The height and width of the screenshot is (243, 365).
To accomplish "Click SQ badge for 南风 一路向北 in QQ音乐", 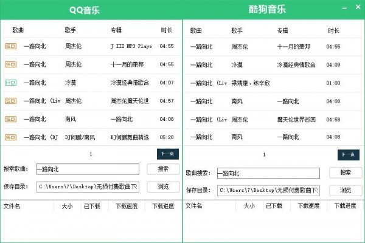I will (11, 119).
